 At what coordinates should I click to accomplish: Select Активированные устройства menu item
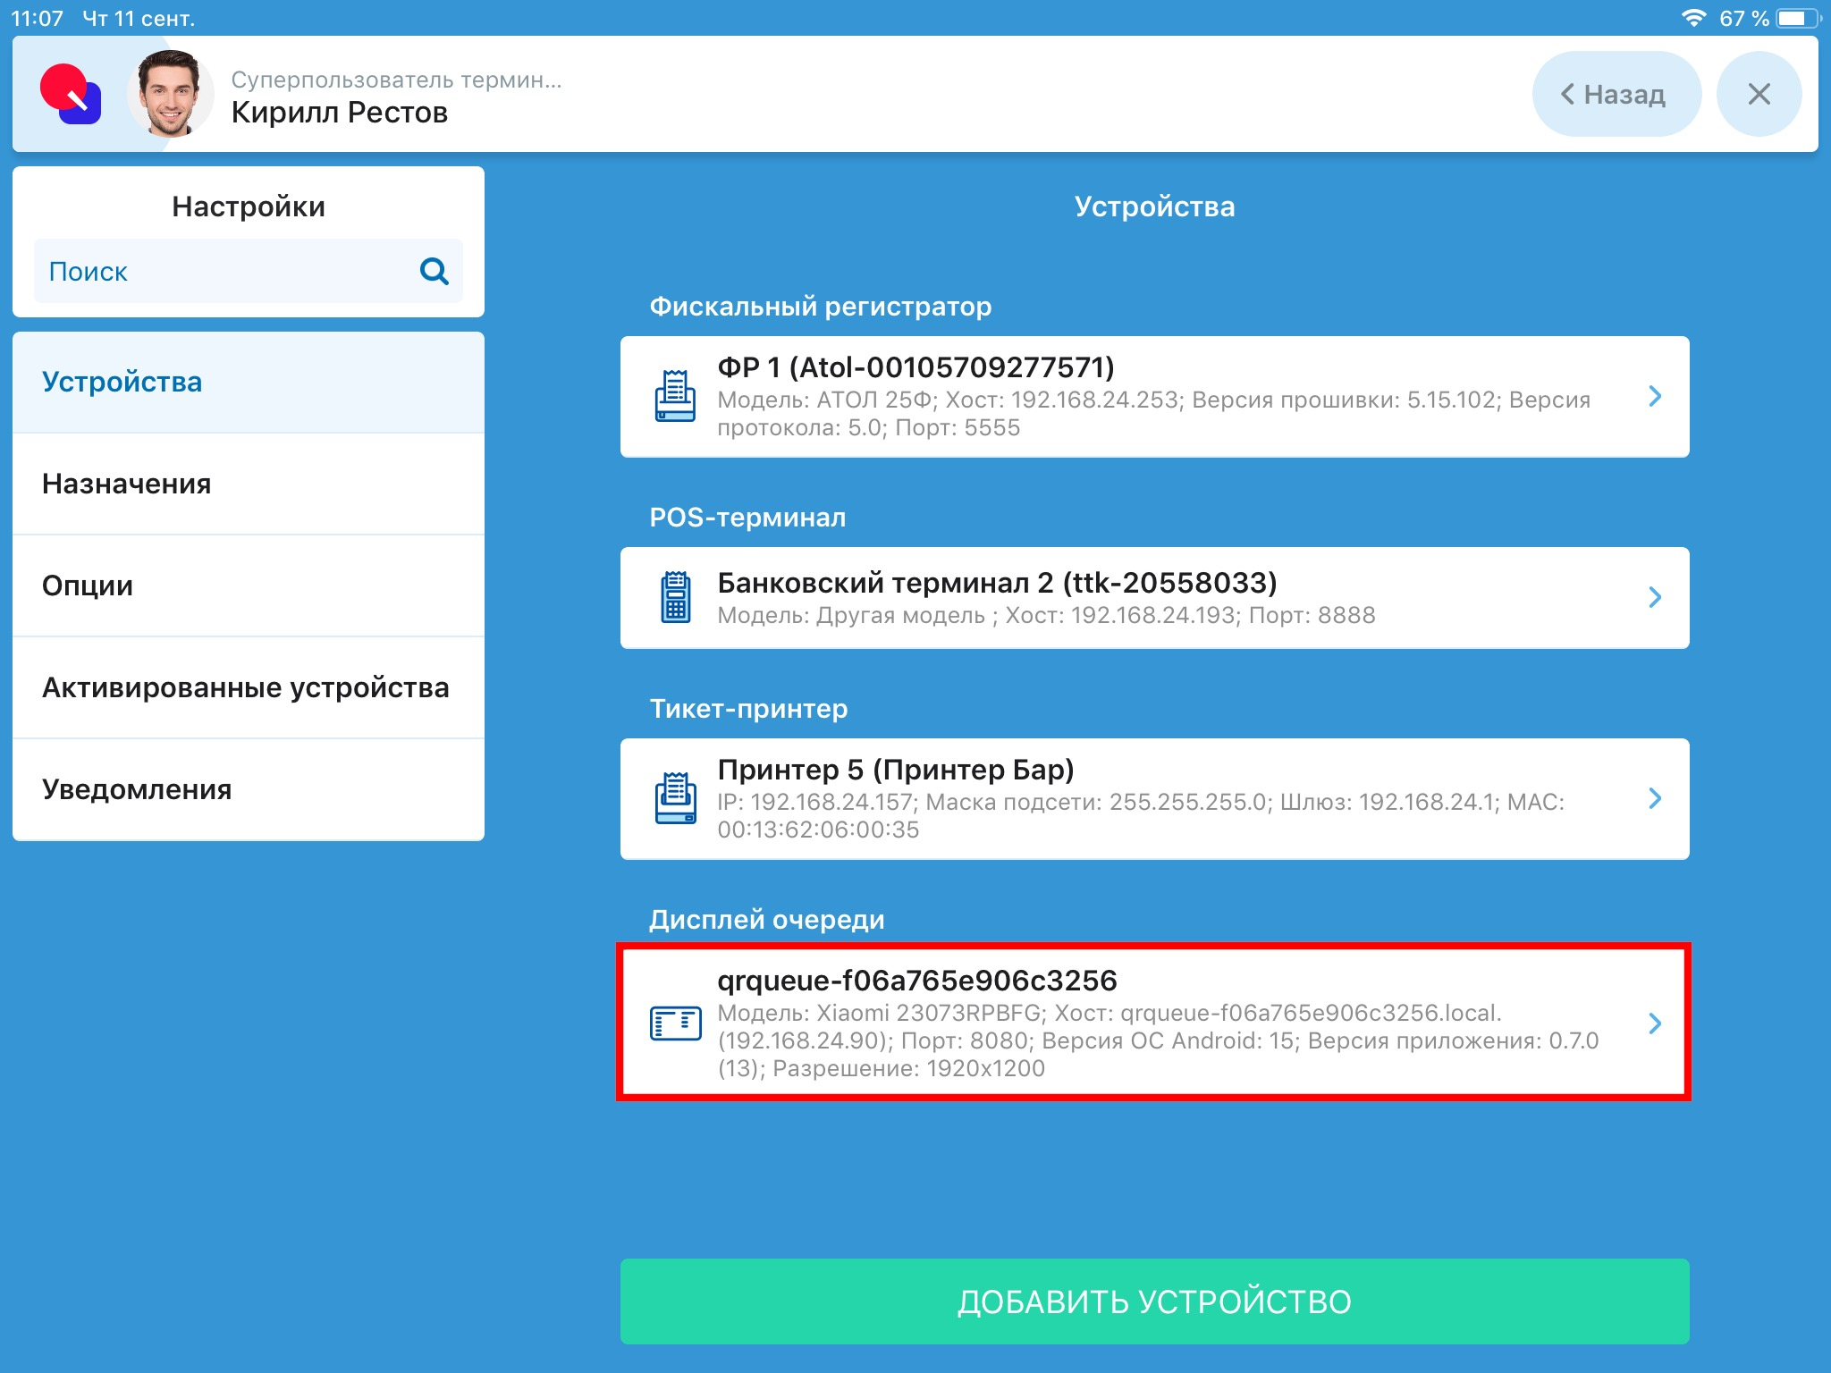pyautogui.click(x=249, y=687)
